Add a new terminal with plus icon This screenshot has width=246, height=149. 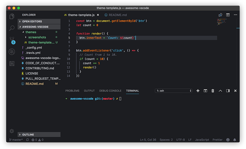(x=198, y=91)
